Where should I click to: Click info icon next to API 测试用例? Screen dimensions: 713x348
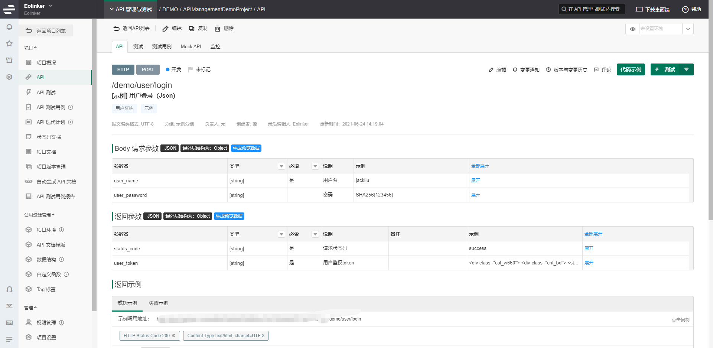pos(71,107)
